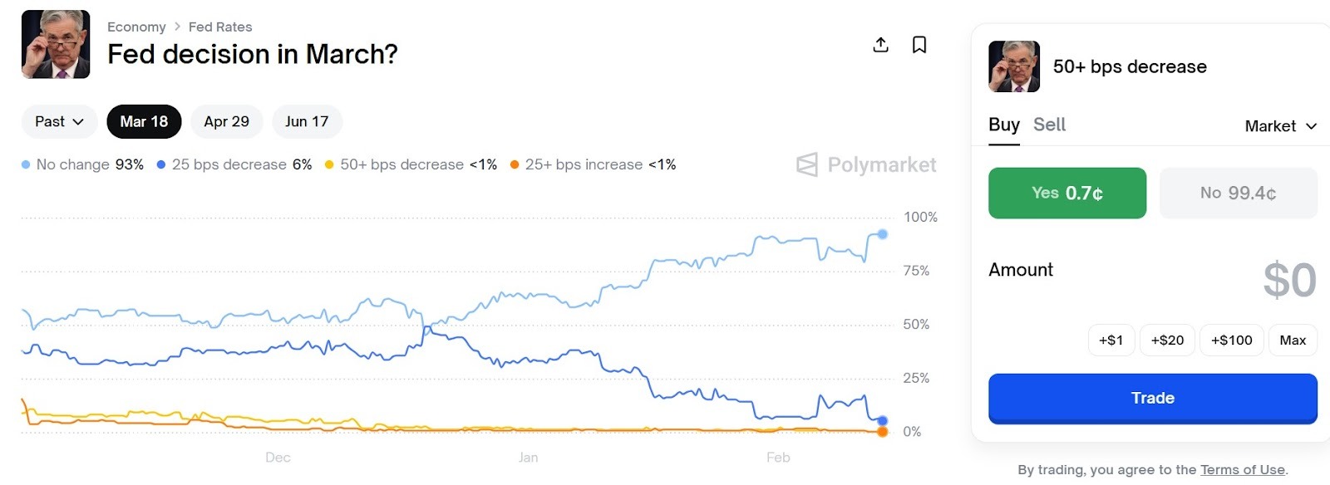Switch to the Sell tab
Image resolution: width=1330 pixels, height=485 pixels.
(1049, 125)
